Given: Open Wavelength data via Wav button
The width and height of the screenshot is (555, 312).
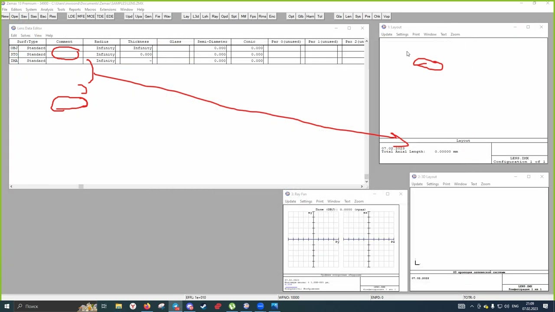Looking at the screenshot, I should click(x=167, y=16).
